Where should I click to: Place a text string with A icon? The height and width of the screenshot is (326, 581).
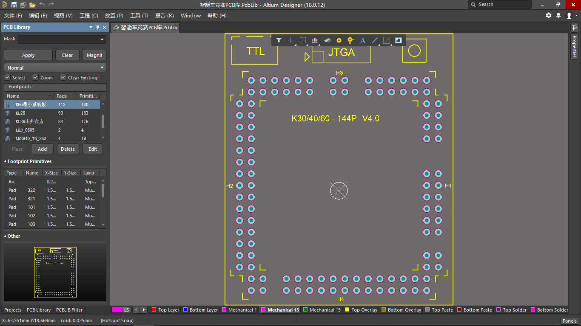(363, 40)
